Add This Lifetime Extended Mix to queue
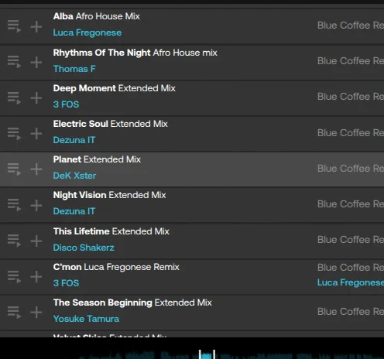This screenshot has height=359, width=384. [14, 241]
